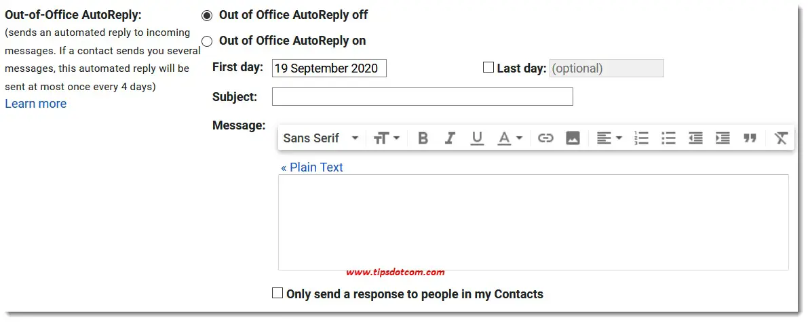Insert a link into the message
808x322 pixels.
pyautogui.click(x=545, y=138)
